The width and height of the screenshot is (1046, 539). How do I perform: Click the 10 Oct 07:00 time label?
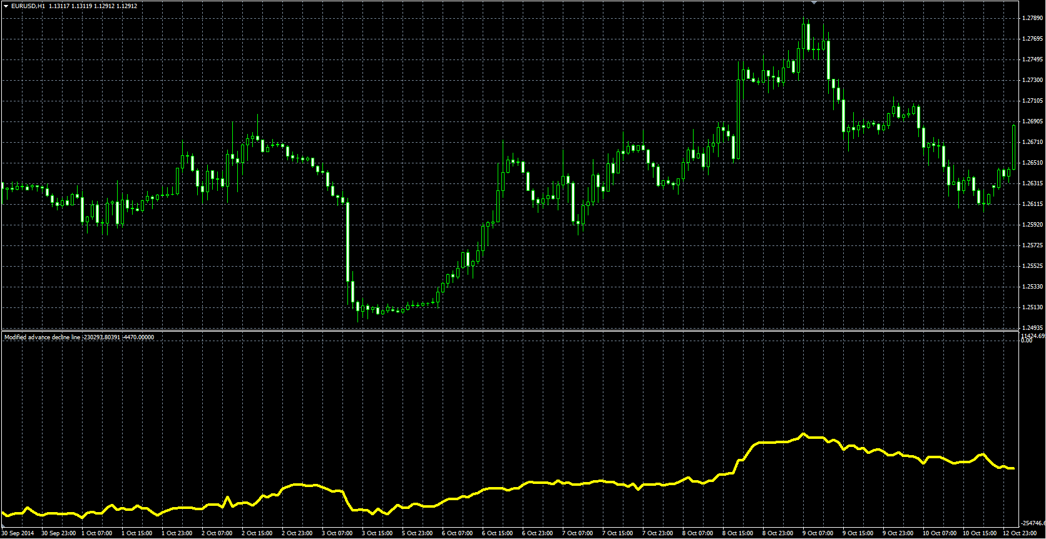tap(940, 533)
